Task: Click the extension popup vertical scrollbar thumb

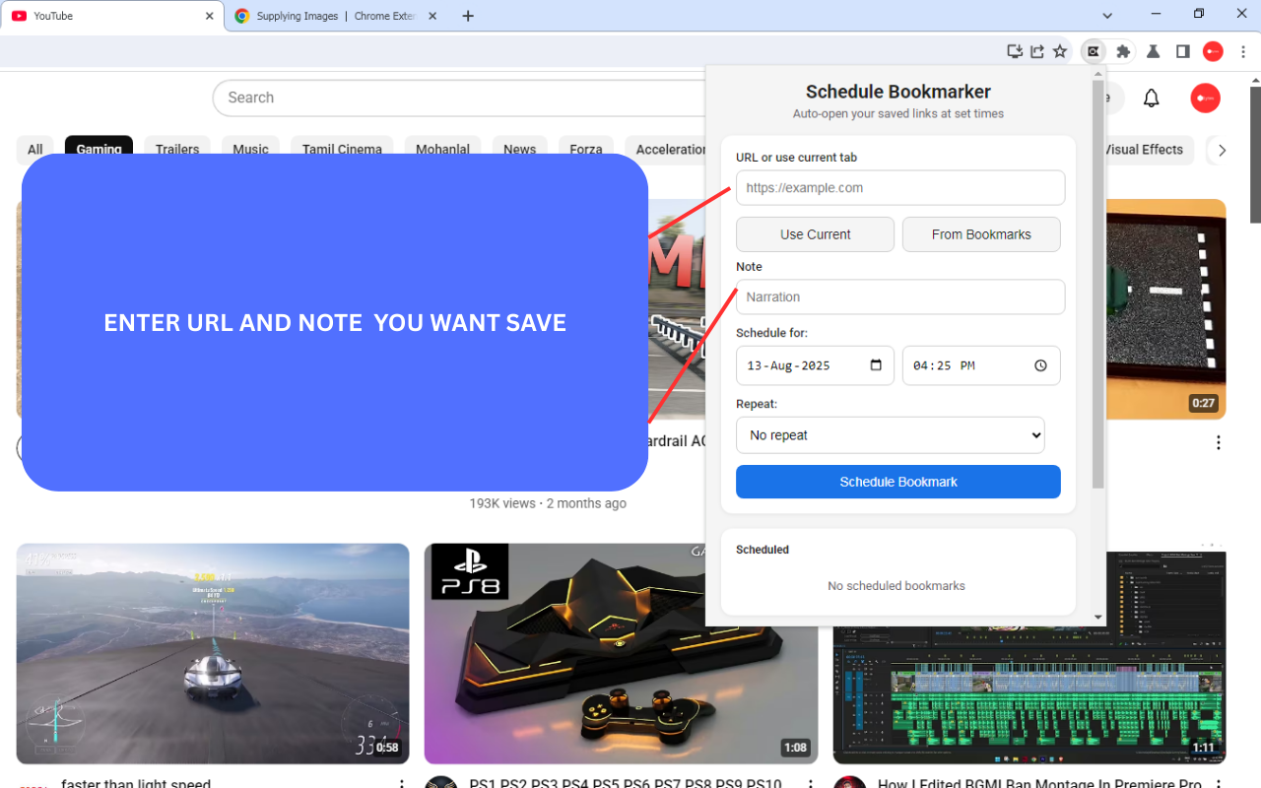Action: [1098, 285]
